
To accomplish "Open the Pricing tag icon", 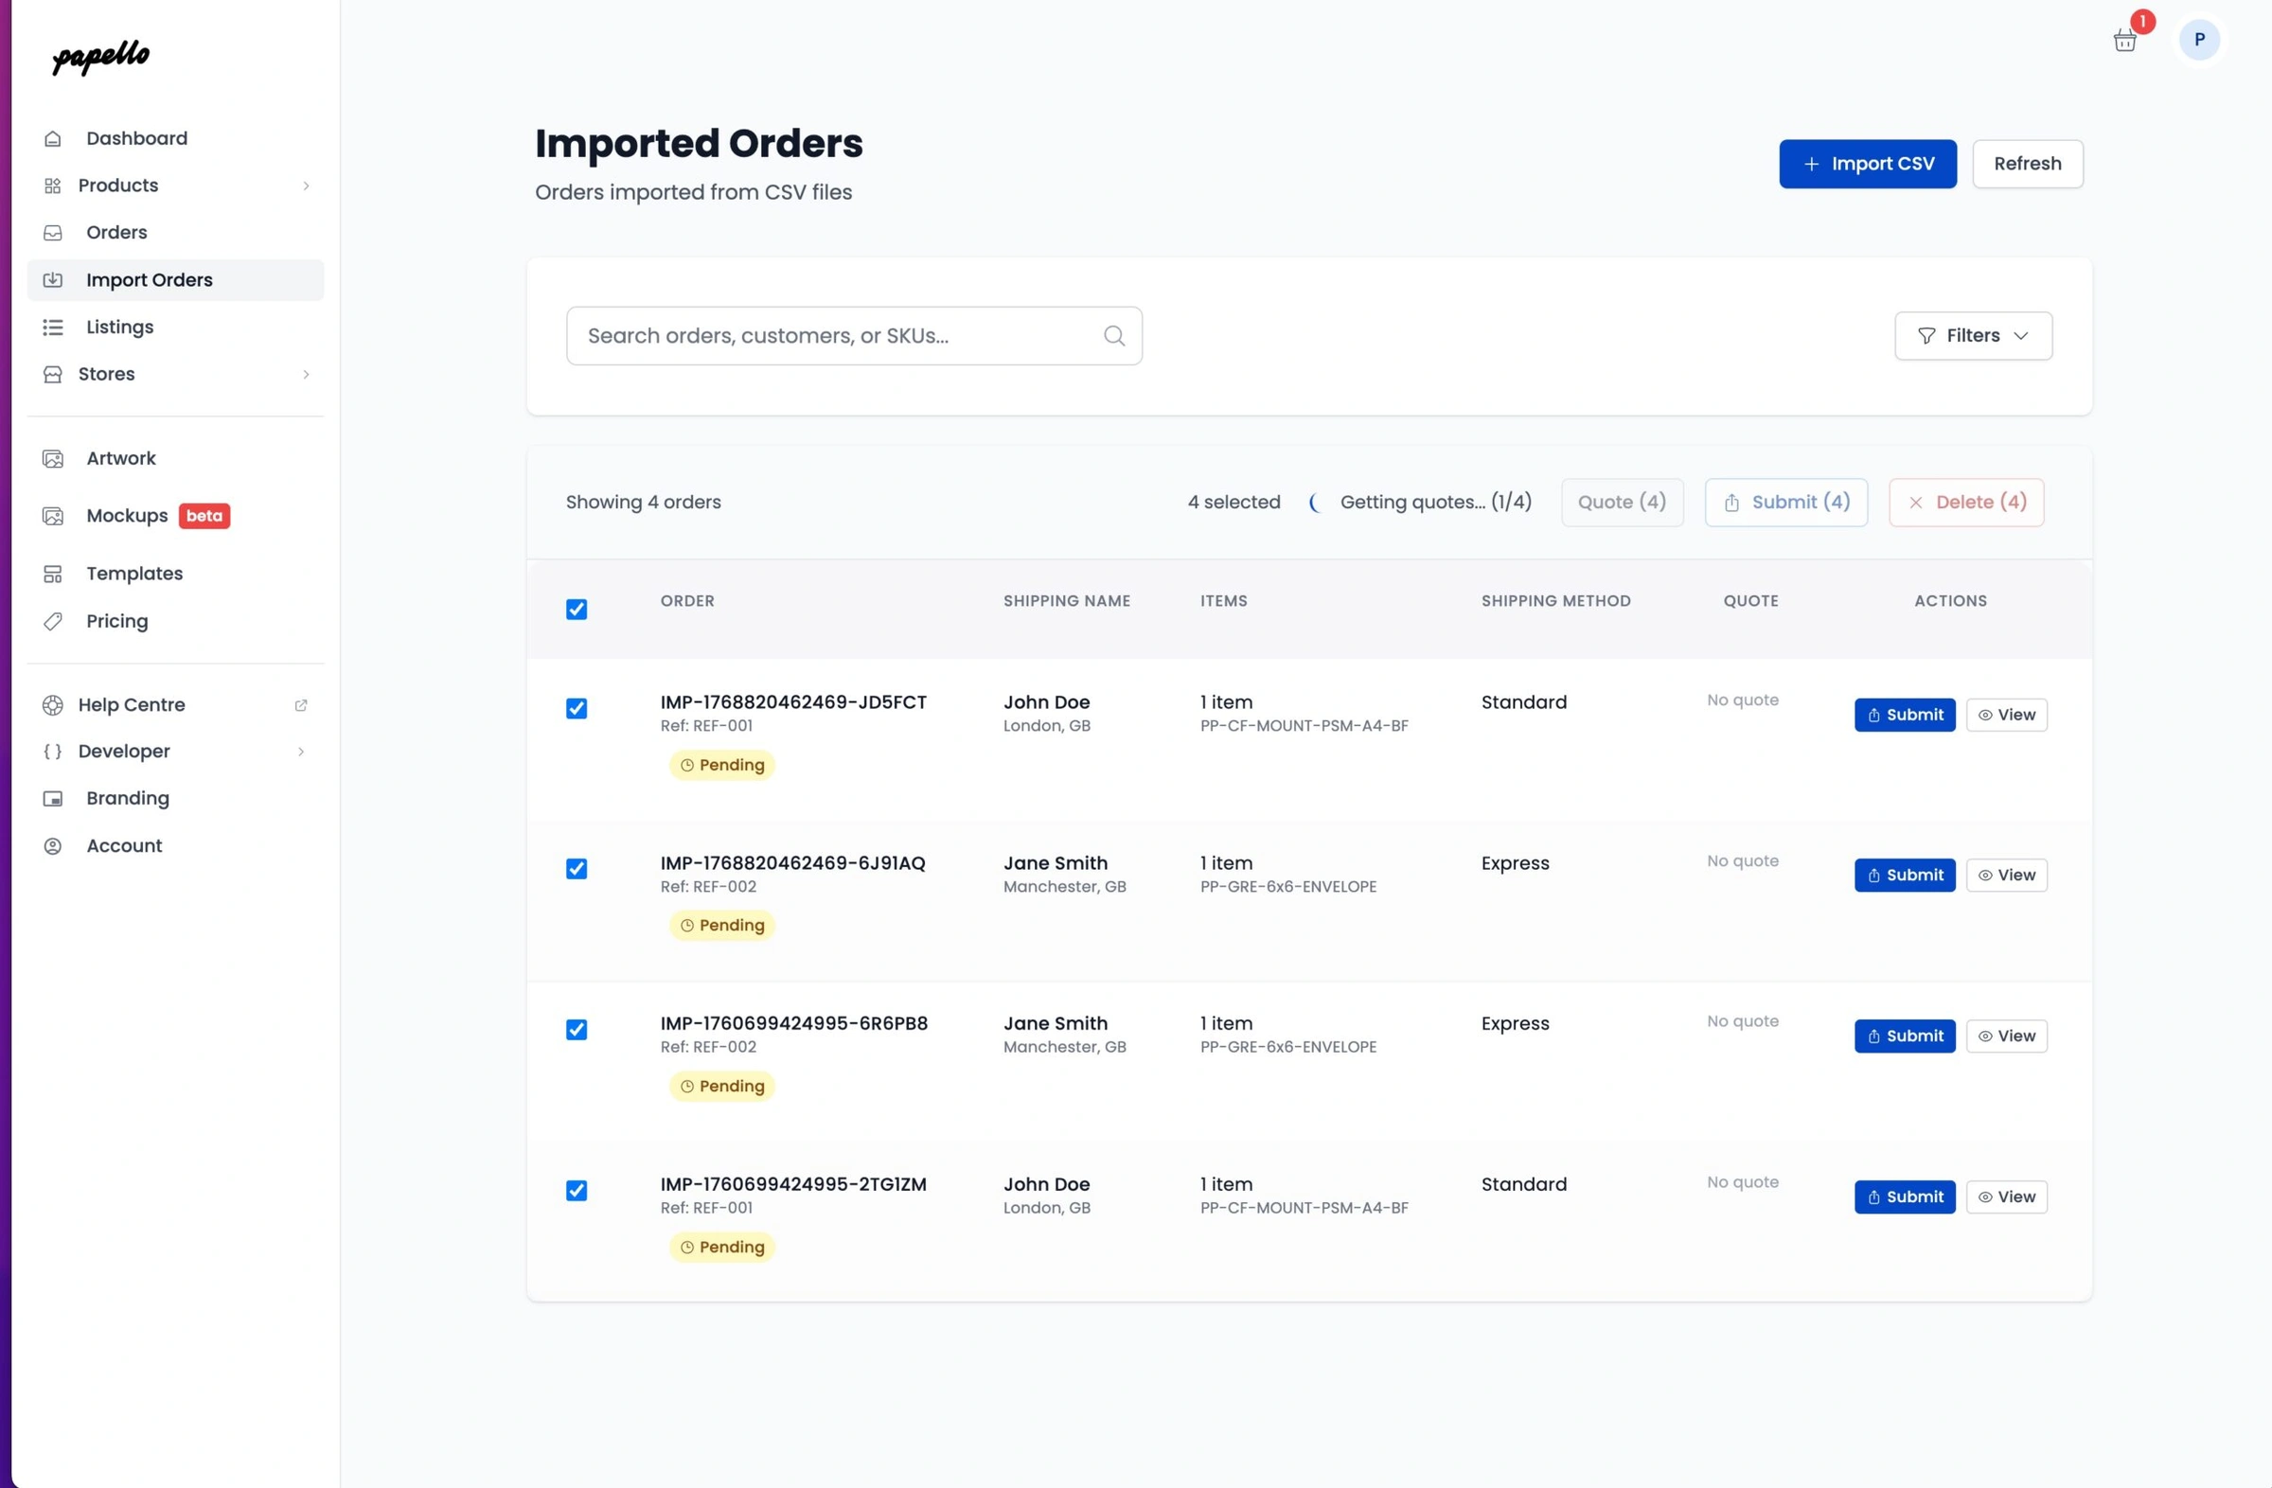I will point(52,621).
